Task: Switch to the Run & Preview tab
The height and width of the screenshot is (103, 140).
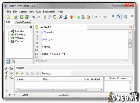Action: pos(23,22)
